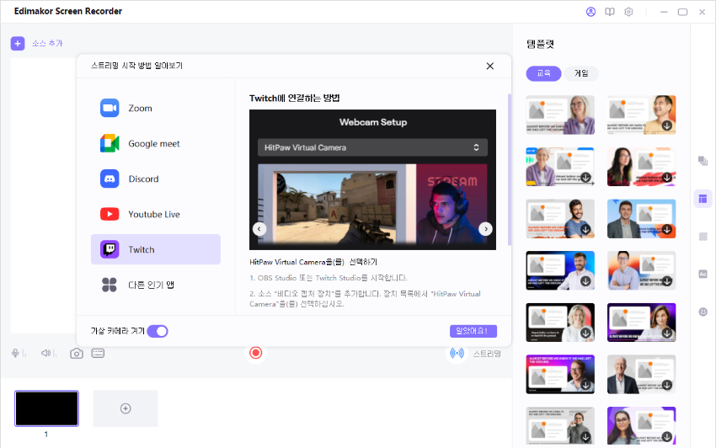Click the speaker volume icon
Image resolution: width=716 pixels, height=448 pixels.
click(x=45, y=353)
